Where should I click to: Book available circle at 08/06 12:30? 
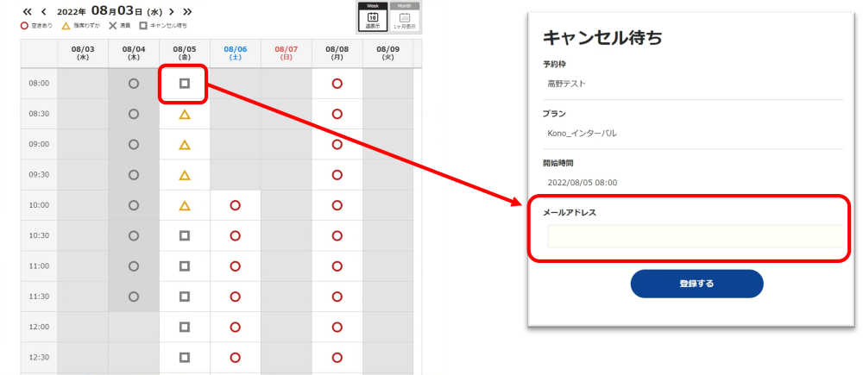click(236, 358)
